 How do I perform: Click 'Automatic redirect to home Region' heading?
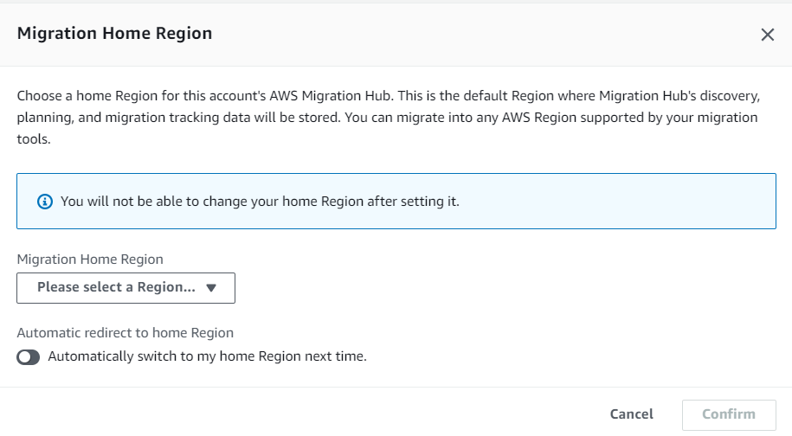[126, 332]
